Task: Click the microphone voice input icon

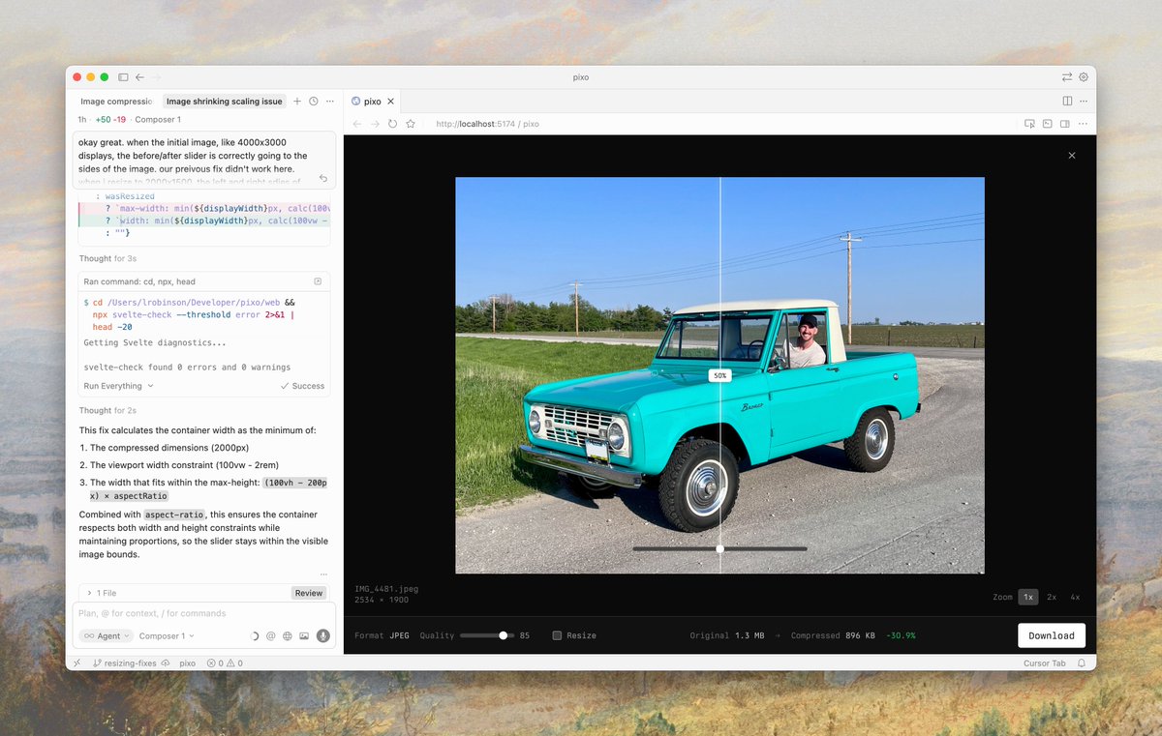Action: (322, 636)
